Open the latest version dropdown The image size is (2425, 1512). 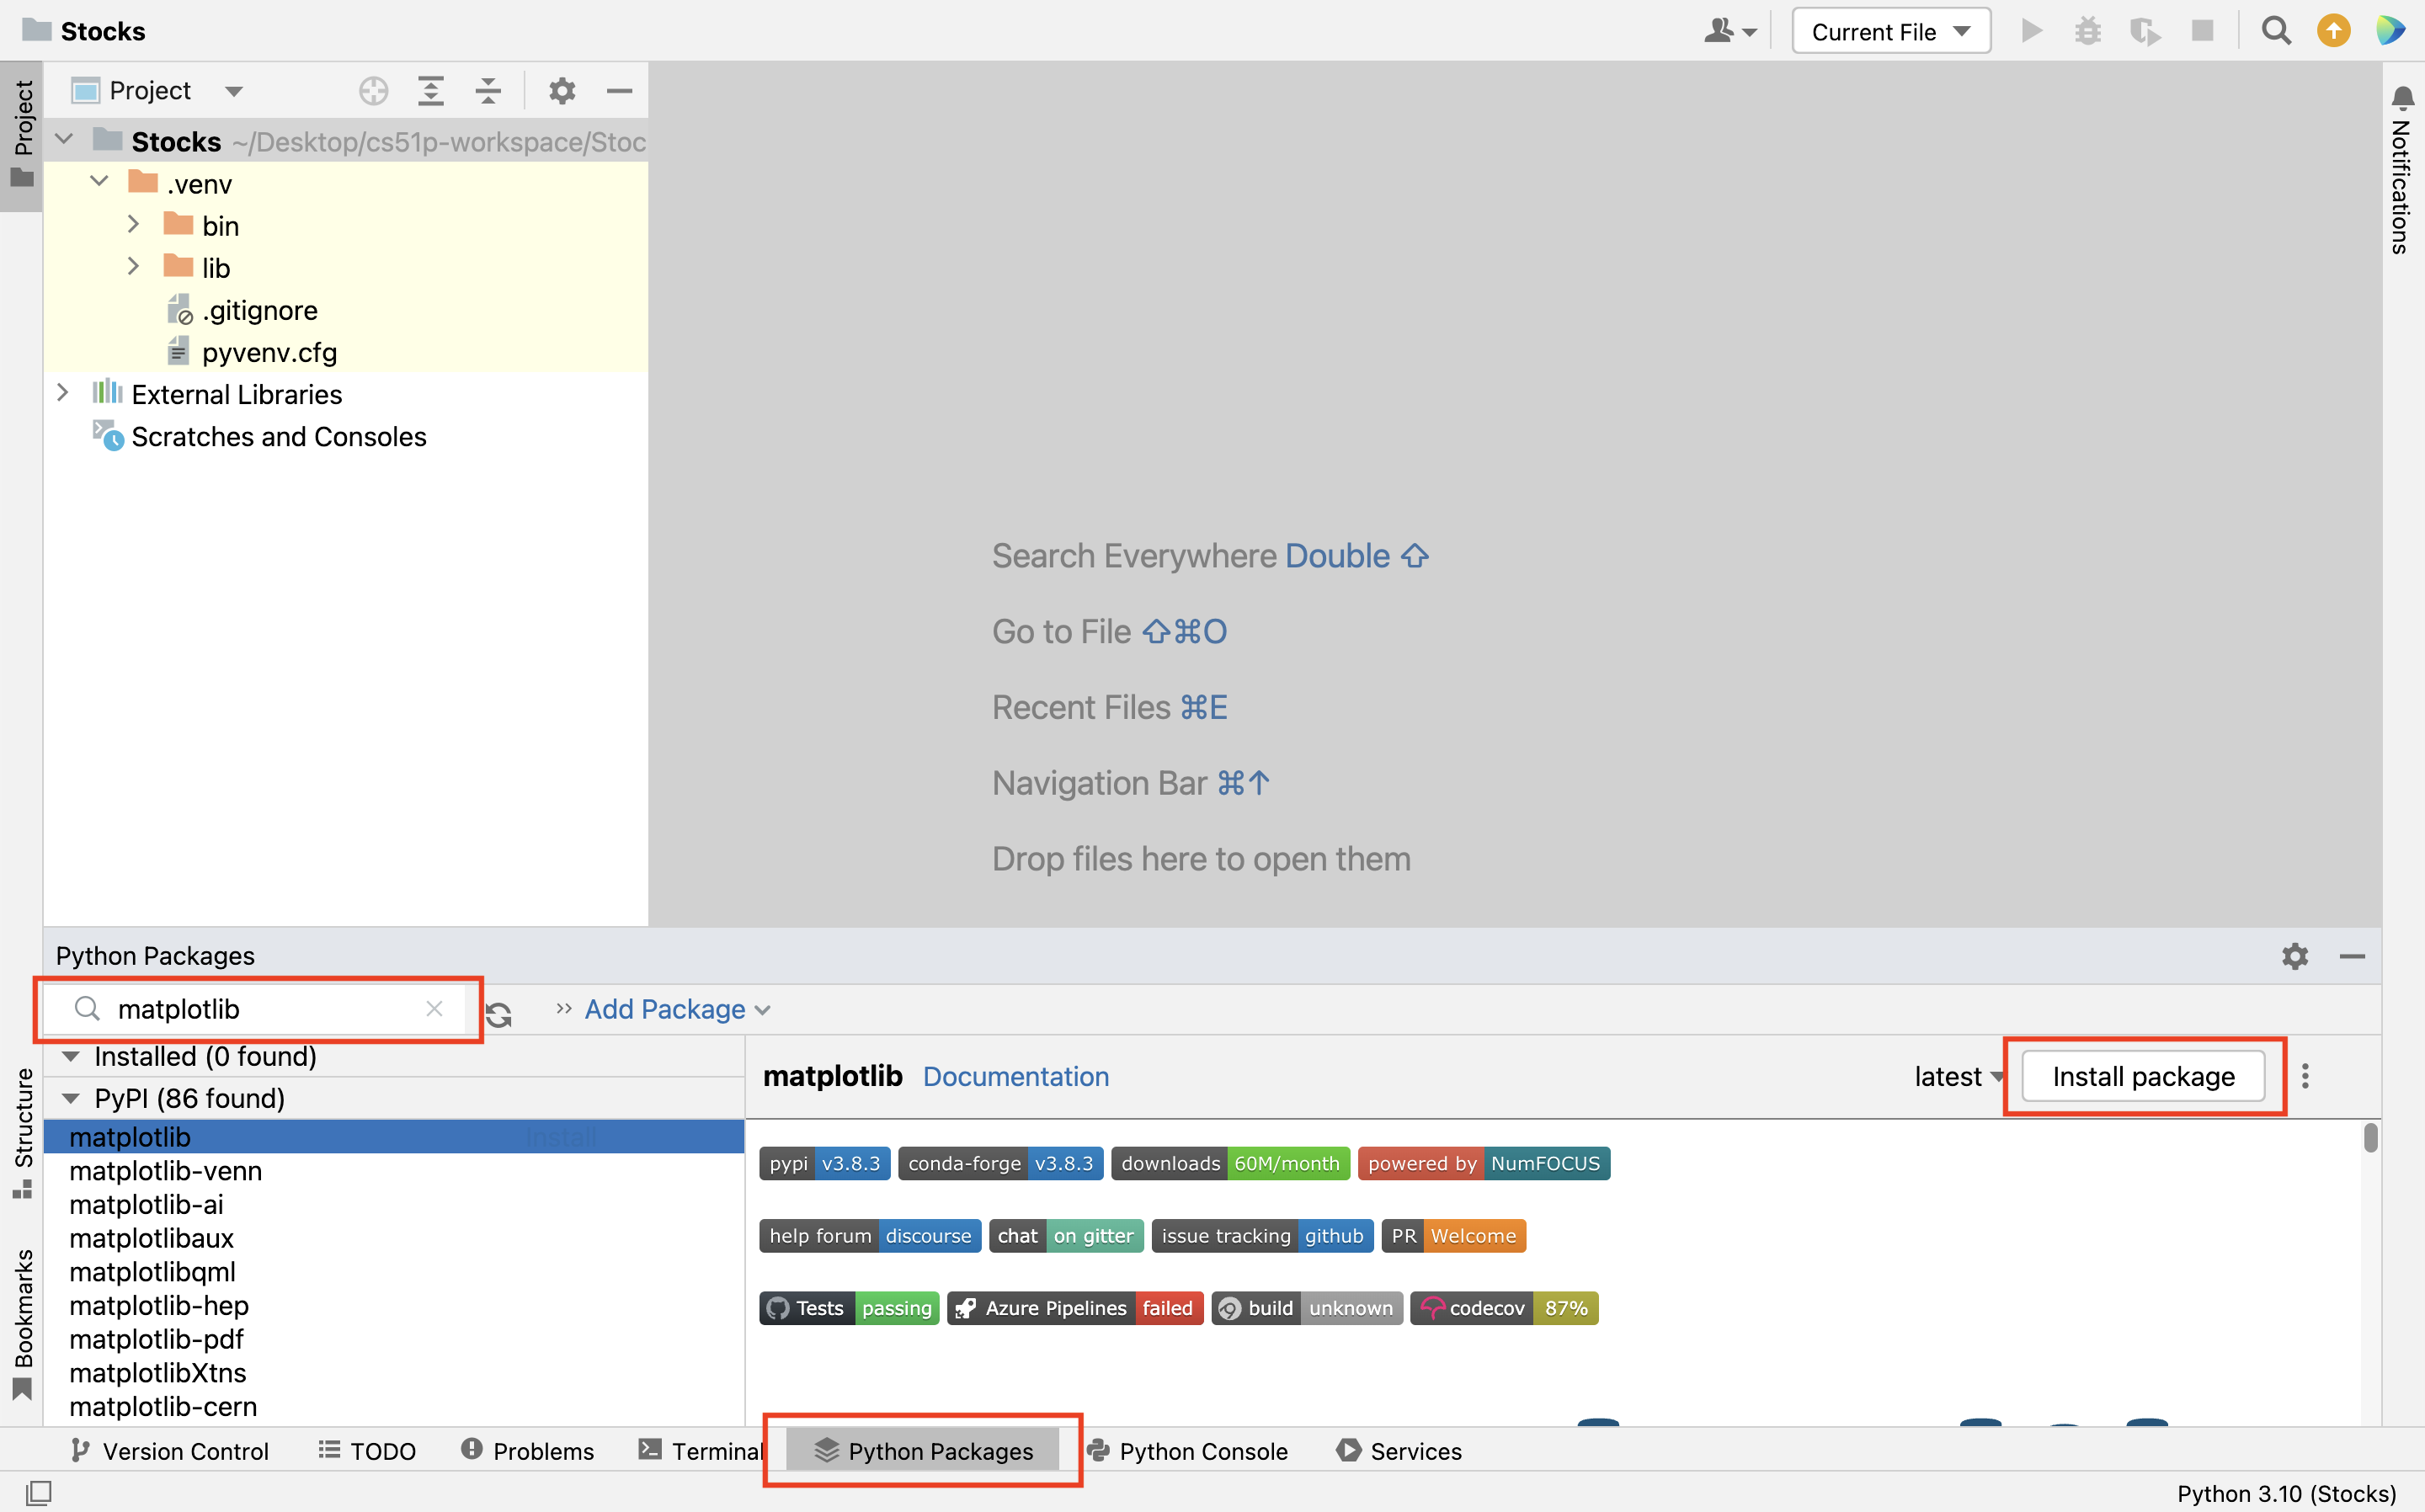[x=1957, y=1076]
